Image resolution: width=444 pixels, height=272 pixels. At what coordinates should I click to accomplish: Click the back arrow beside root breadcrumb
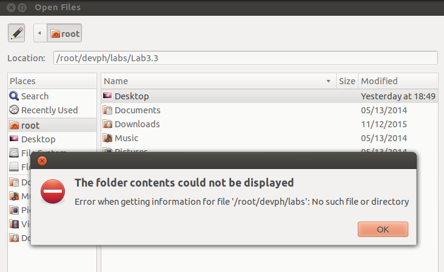pos(39,33)
